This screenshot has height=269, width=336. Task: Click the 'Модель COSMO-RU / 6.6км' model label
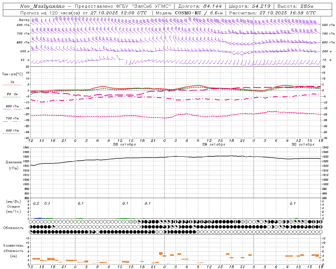tap(189, 13)
